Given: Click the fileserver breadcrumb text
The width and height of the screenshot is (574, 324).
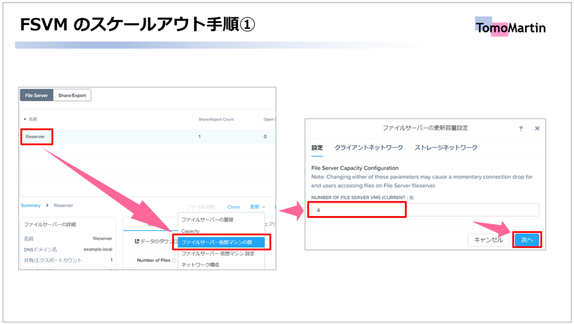Looking at the screenshot, I should tap(63, 206).
